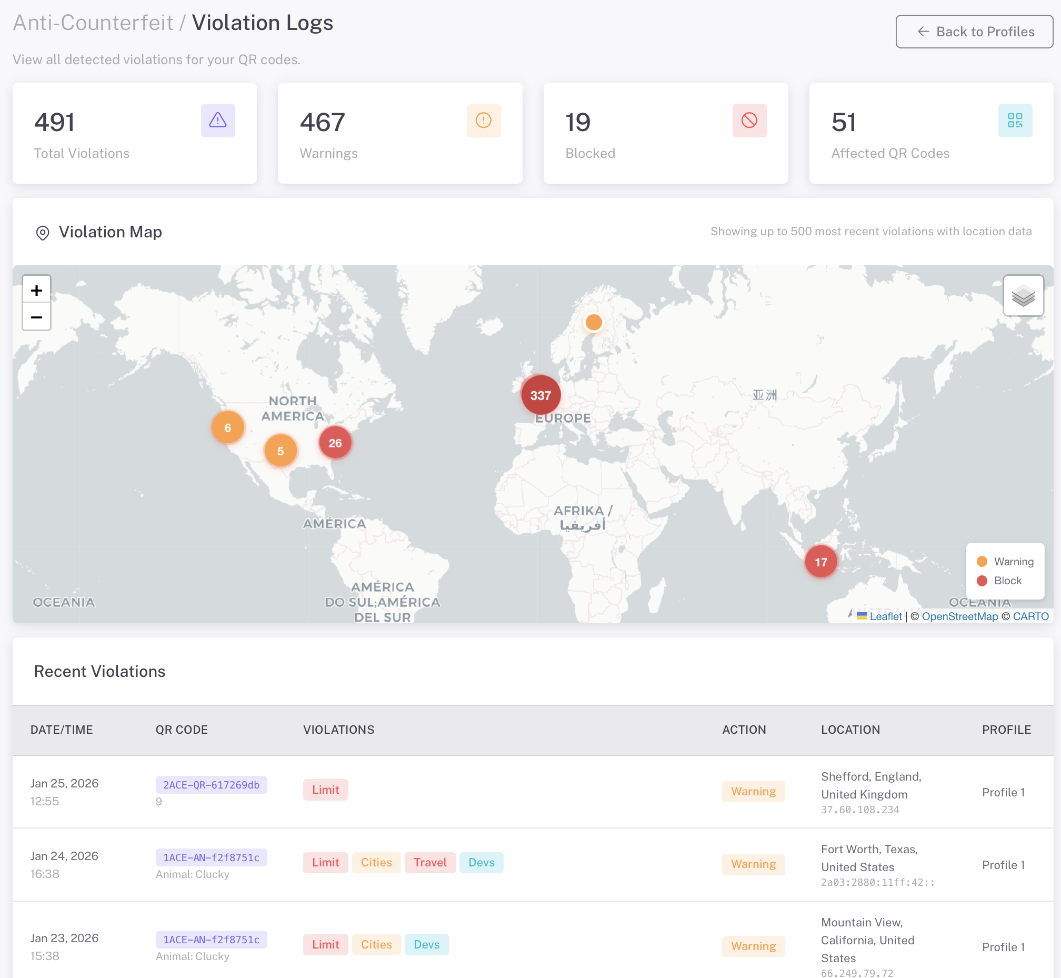Click the single orange marker in Scandinavia
1061x978 pixels.
pyautogui.click(x=593, y=322)
